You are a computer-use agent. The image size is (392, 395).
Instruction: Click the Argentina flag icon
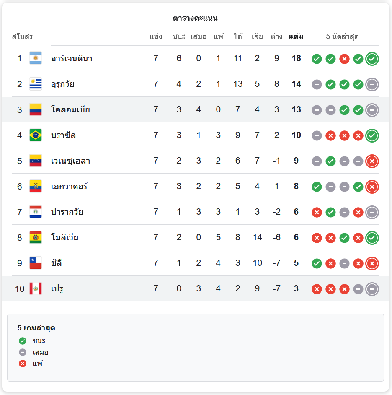pyautogui.click(x=36, y=58)
